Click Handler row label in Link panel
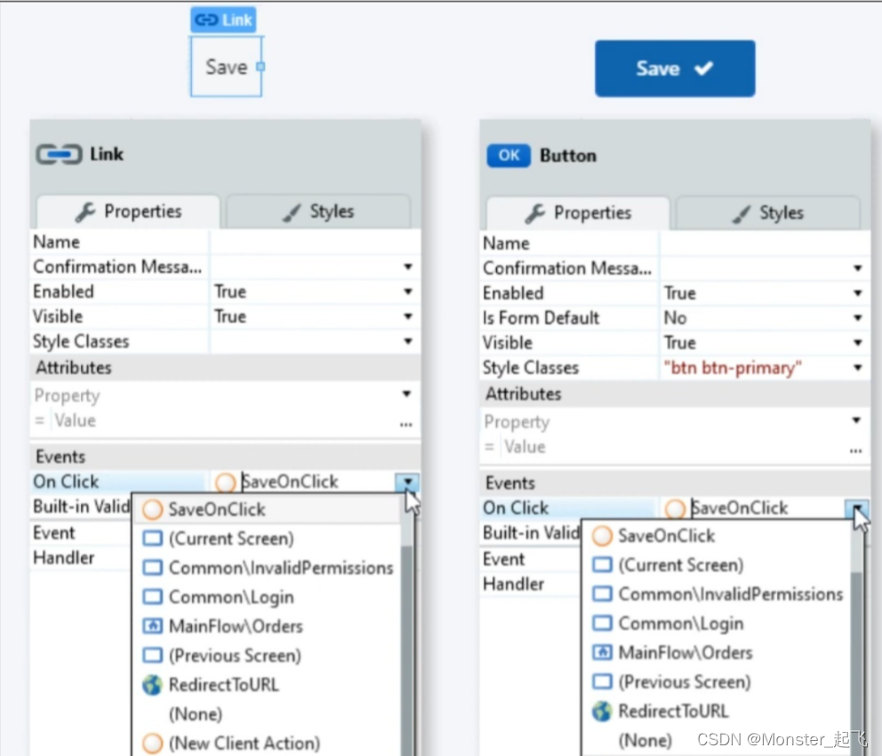 63,558
